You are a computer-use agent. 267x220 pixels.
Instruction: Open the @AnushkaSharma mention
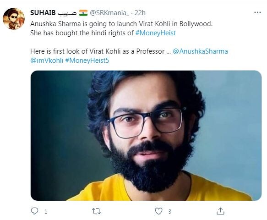click(200, 51)
